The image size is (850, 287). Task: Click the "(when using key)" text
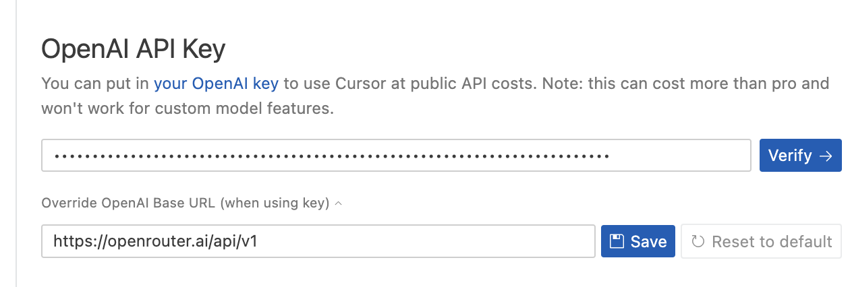tap(275, 203)
